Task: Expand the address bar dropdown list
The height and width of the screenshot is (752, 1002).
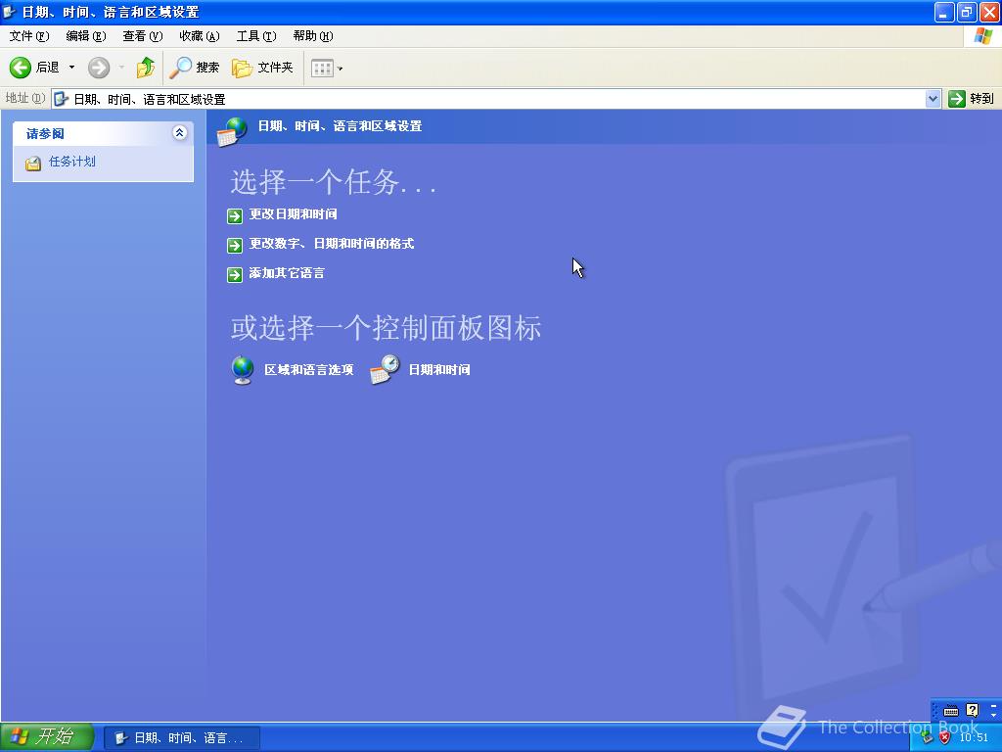Action: click(933, 99)
